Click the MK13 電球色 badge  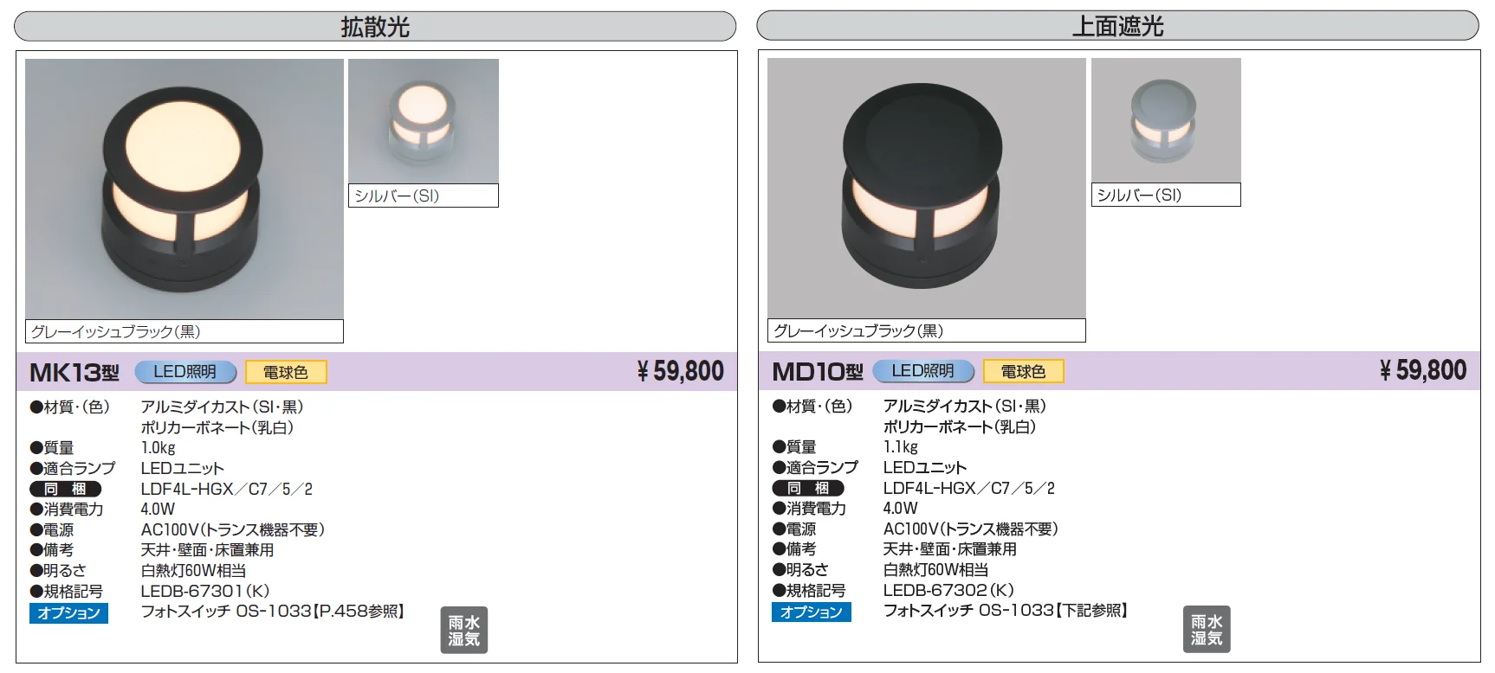pyautogui.click(x=286, y=372)
